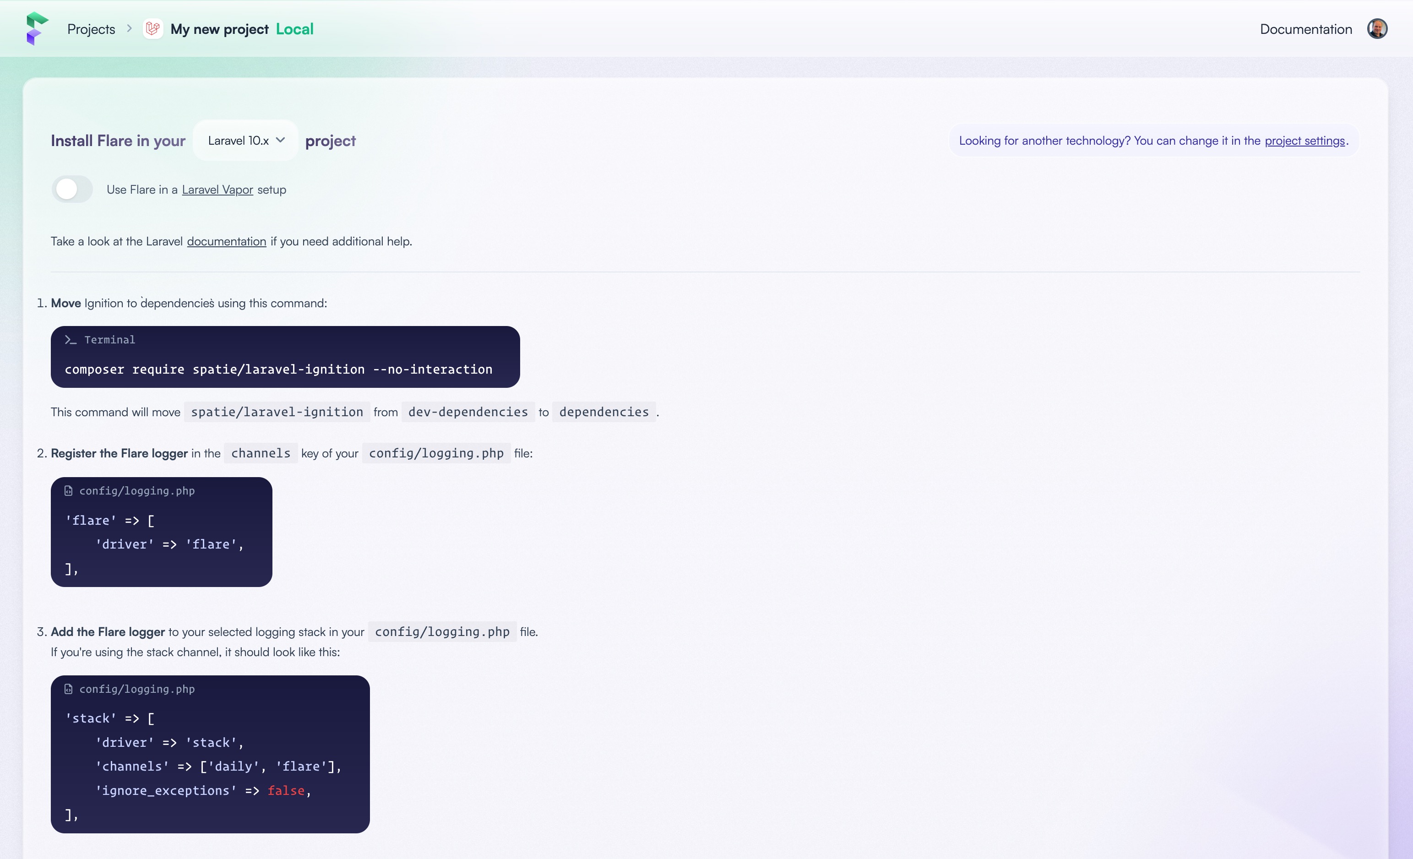Click the 'flare' => [ code line
Viewport: 1413px width, 859px height.
tap(109, 520)
